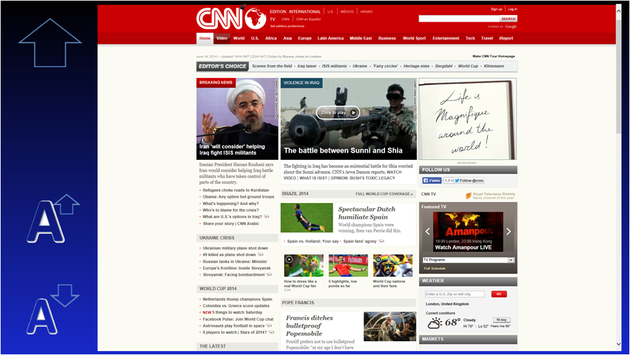Click Set edition preference
Viewport: 630px width, 355px height.
[287, 26]
